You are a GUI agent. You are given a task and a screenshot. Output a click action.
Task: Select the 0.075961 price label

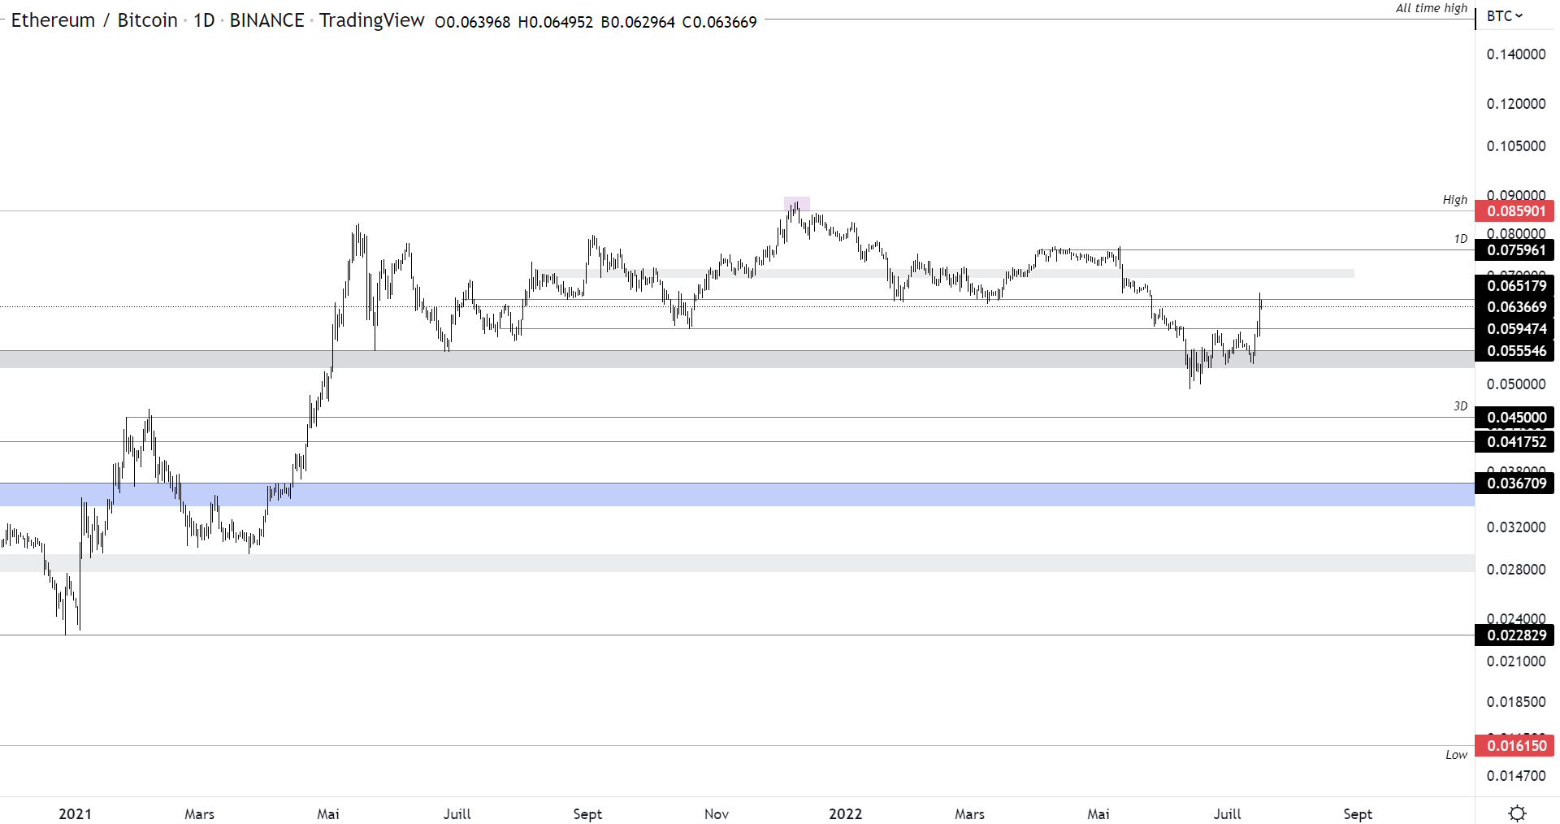click(1515, 250)
